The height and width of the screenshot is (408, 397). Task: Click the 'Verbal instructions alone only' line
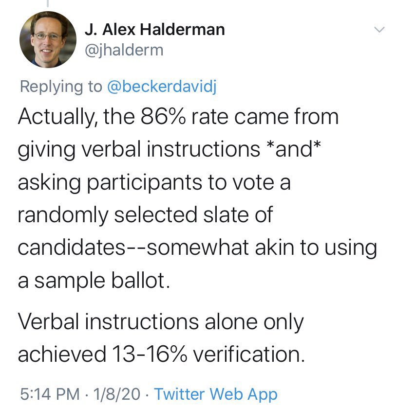point(161,322)
